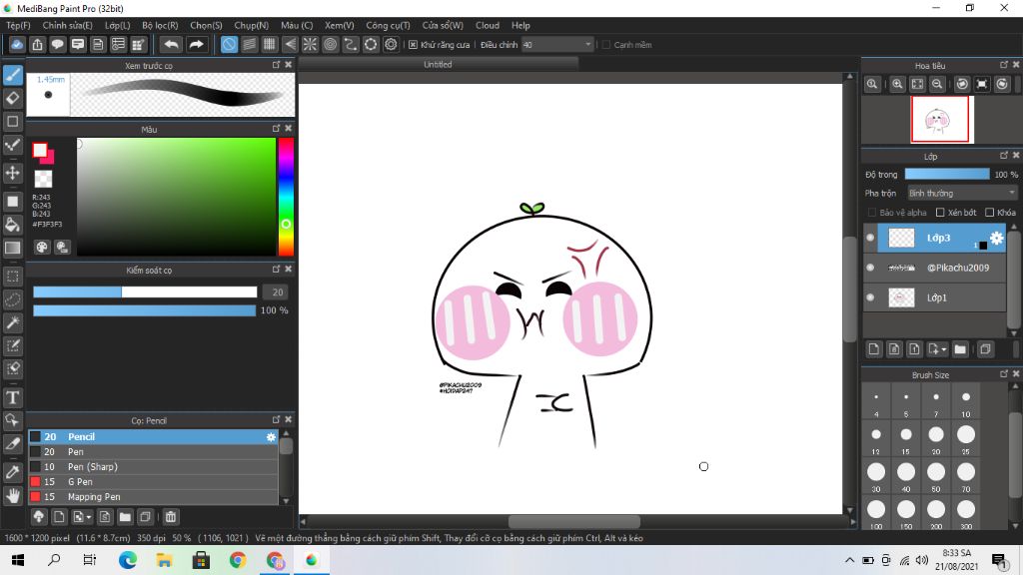1023x575 pixels.
Task: Select the Hand tool
Action: pyautogui.click(x=12, y=496)
